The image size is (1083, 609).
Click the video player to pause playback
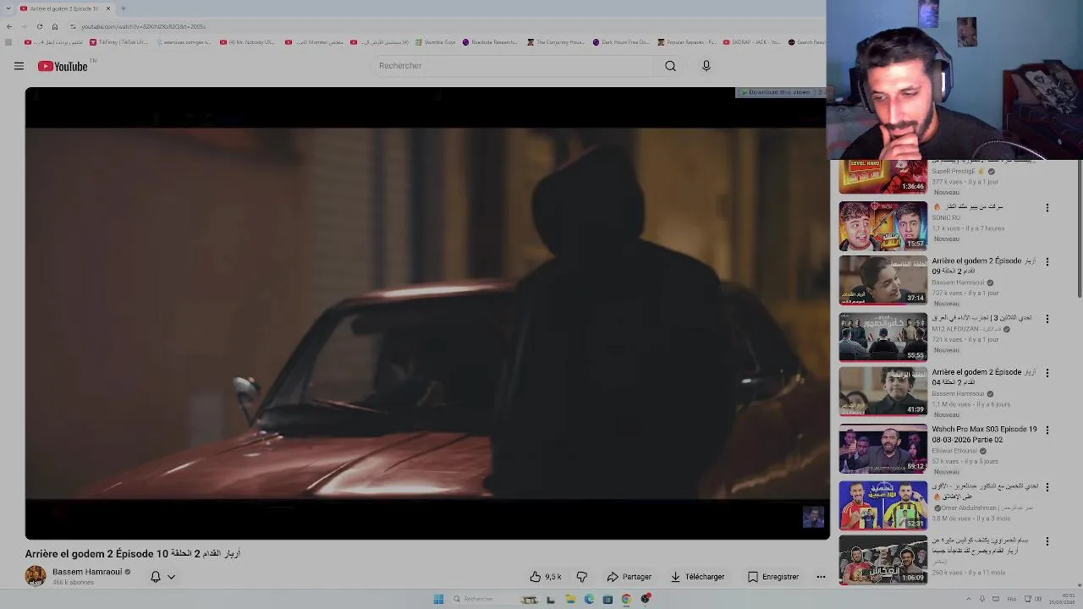426,313
